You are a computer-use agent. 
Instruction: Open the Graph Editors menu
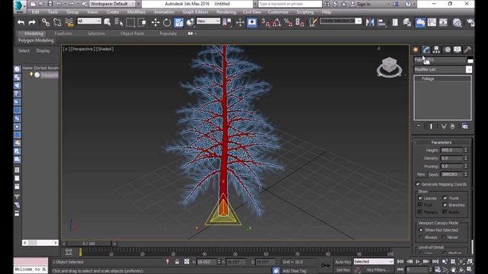click(x=195, y=12)
